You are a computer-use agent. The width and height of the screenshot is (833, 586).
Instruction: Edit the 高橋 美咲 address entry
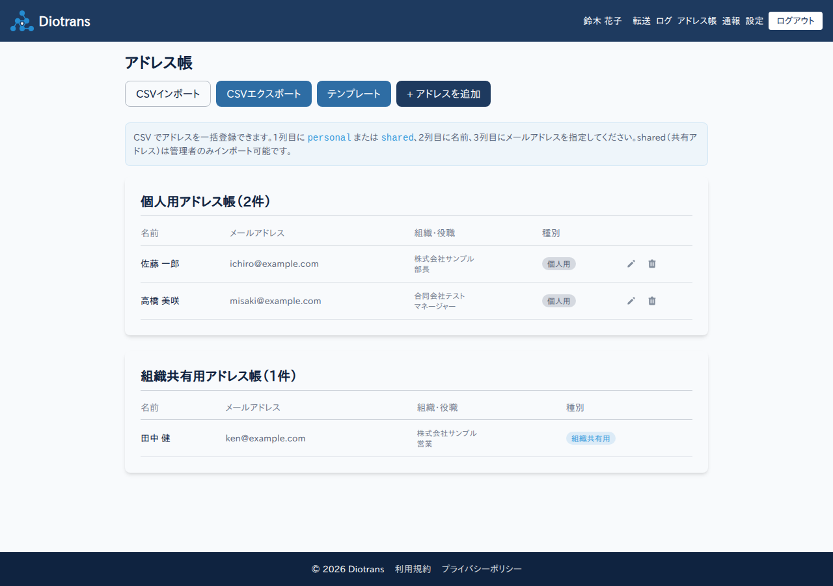pyautogui.click(x=631, y=301)
